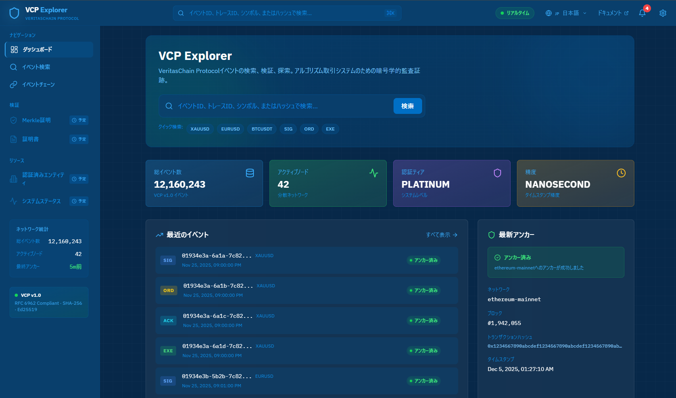This screenshot has height=398, width=676.
Task: Click the 予定 badge next to 認証済みエンティティ
Action: click(79, 179)
